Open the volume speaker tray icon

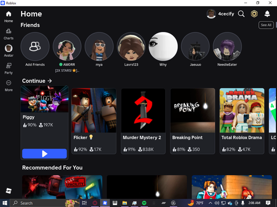tap(217, 203)
